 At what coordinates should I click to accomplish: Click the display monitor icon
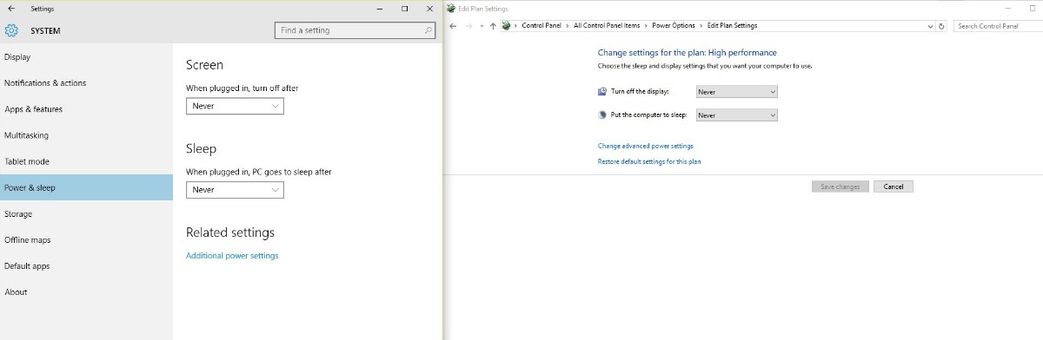pos(602,91)
